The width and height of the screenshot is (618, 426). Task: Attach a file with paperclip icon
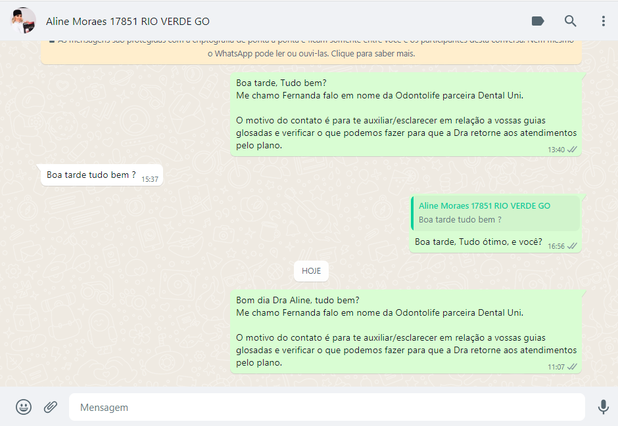tap(51, 407)
